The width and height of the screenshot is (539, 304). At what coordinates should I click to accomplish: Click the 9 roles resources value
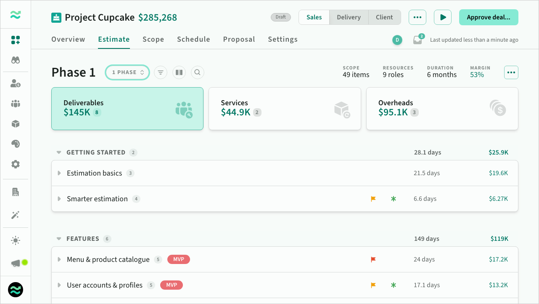coord(393,75)
